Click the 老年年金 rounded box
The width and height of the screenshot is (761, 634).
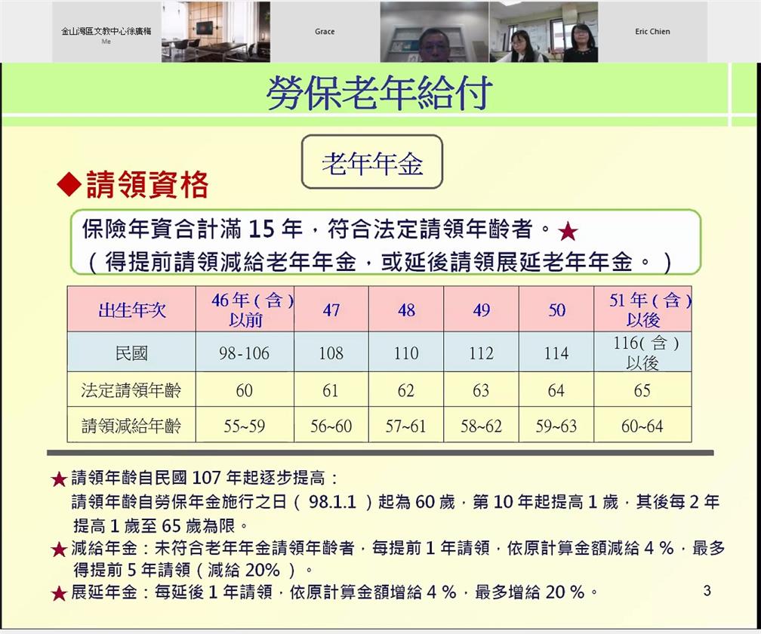(372, 162)
